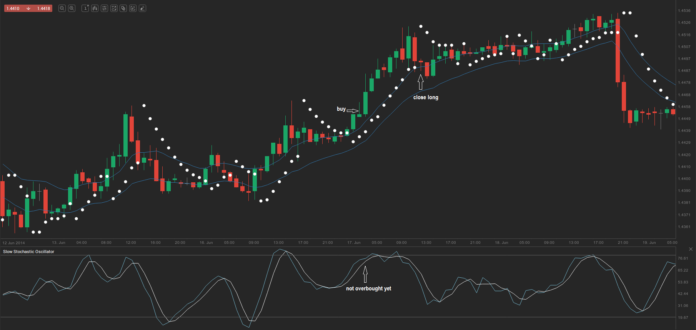Click the 1.4536 level on price axis

point(684,11)
